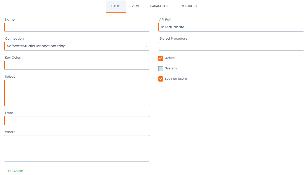Open the Connection dropdown arrow
Viewport: 307px width, 175px height.
(x=147, y=46)
